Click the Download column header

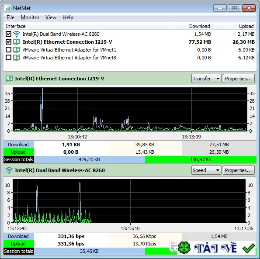(199, 26)
